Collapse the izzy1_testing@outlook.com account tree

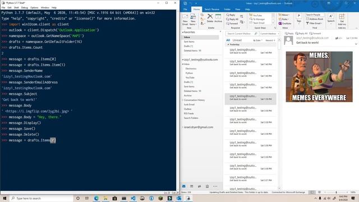click(x=183, y=59)
